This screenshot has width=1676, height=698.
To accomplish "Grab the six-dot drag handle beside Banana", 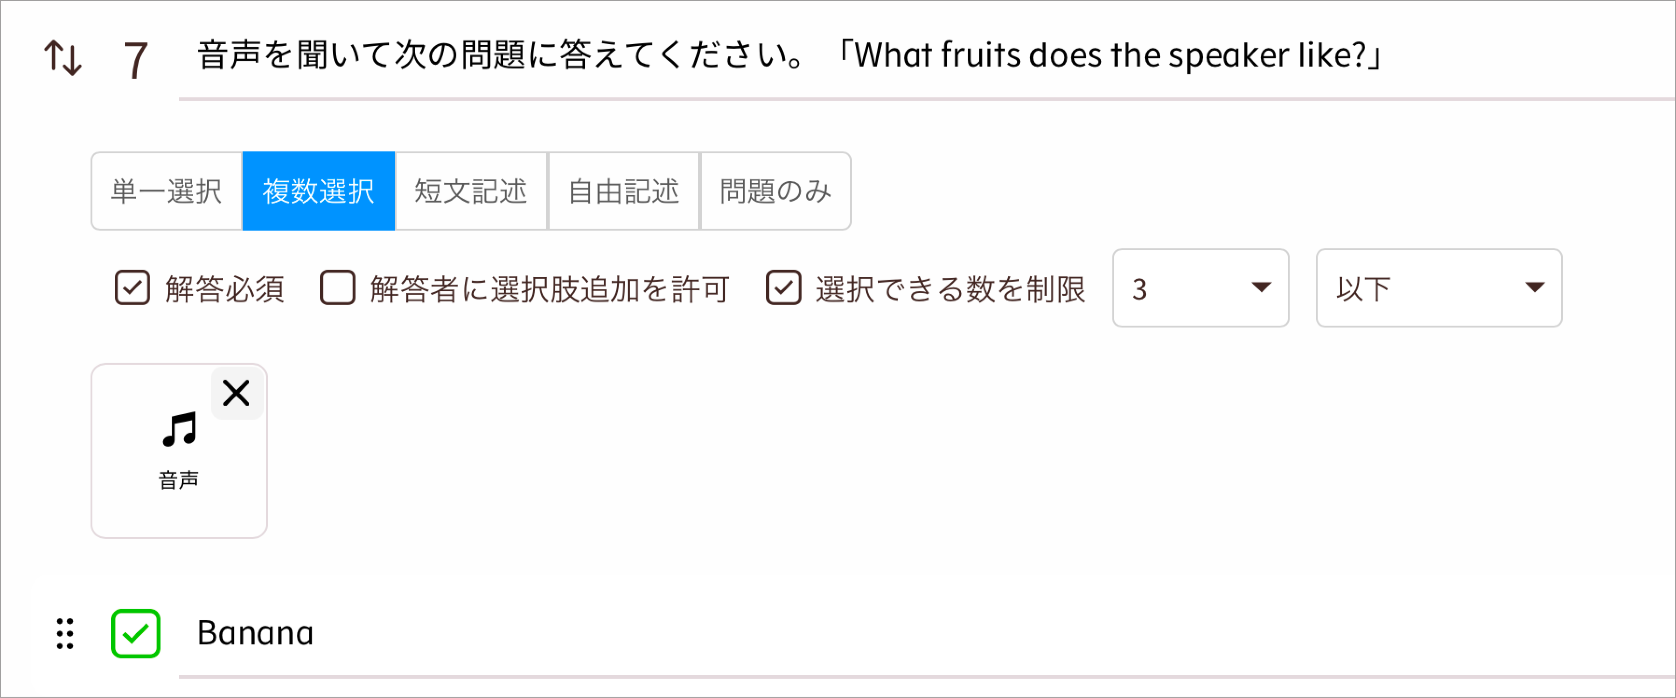I will click(x=64, y=633).
